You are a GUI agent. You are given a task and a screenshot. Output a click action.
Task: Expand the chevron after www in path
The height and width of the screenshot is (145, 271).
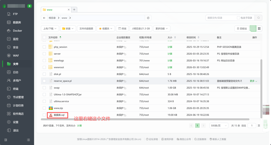click(x=70, y=18)
